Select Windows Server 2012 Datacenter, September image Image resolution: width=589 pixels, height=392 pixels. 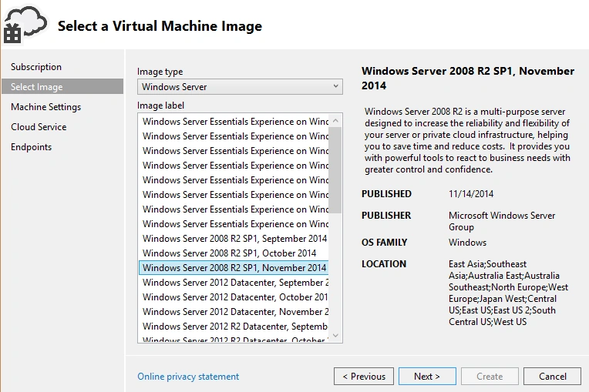pos(234,283)
